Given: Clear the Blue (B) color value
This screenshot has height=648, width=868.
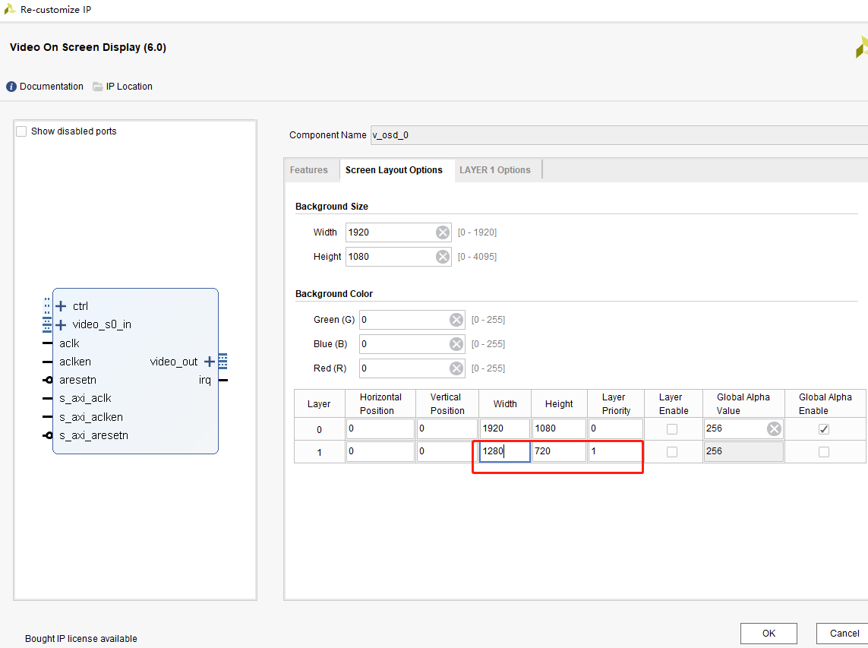Looking at the screenshot, I should 456,344.
